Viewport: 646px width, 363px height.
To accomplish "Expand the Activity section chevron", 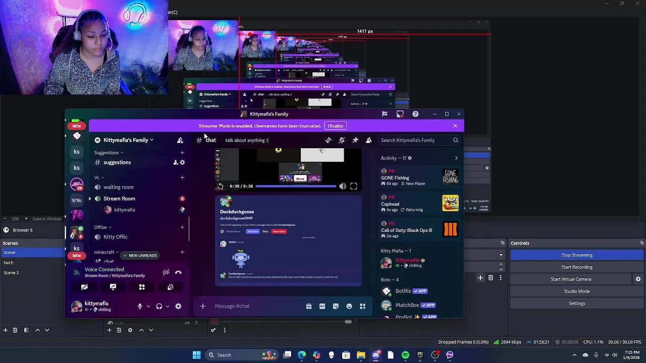I will (x=456, y=158).
